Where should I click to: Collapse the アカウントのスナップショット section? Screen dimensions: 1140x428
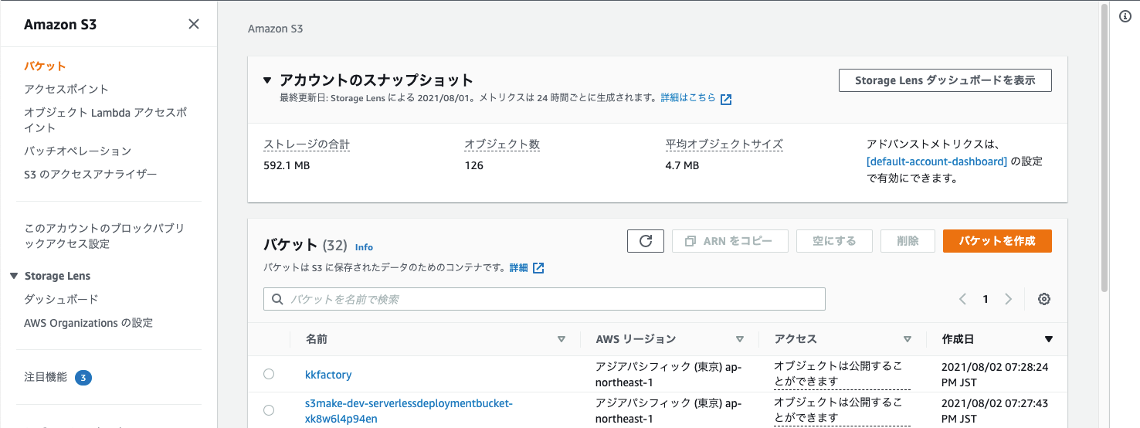click(267, 80)
